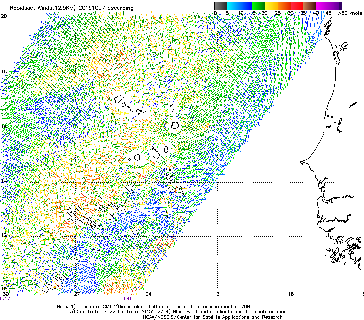Click the longitude label '-18'
This screenshot has width=364, height=320.
click(x=289, y=294)
